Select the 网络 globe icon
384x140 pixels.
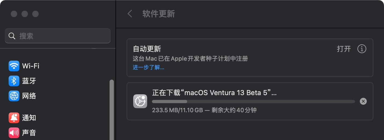click(x=14, y=96)
